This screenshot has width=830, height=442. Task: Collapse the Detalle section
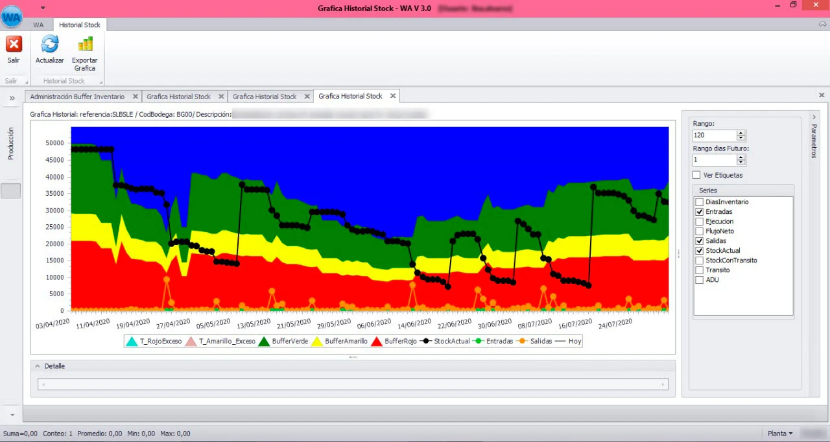point(38,366)
